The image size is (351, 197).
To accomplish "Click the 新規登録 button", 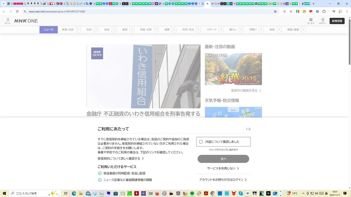I will [337, 21].
